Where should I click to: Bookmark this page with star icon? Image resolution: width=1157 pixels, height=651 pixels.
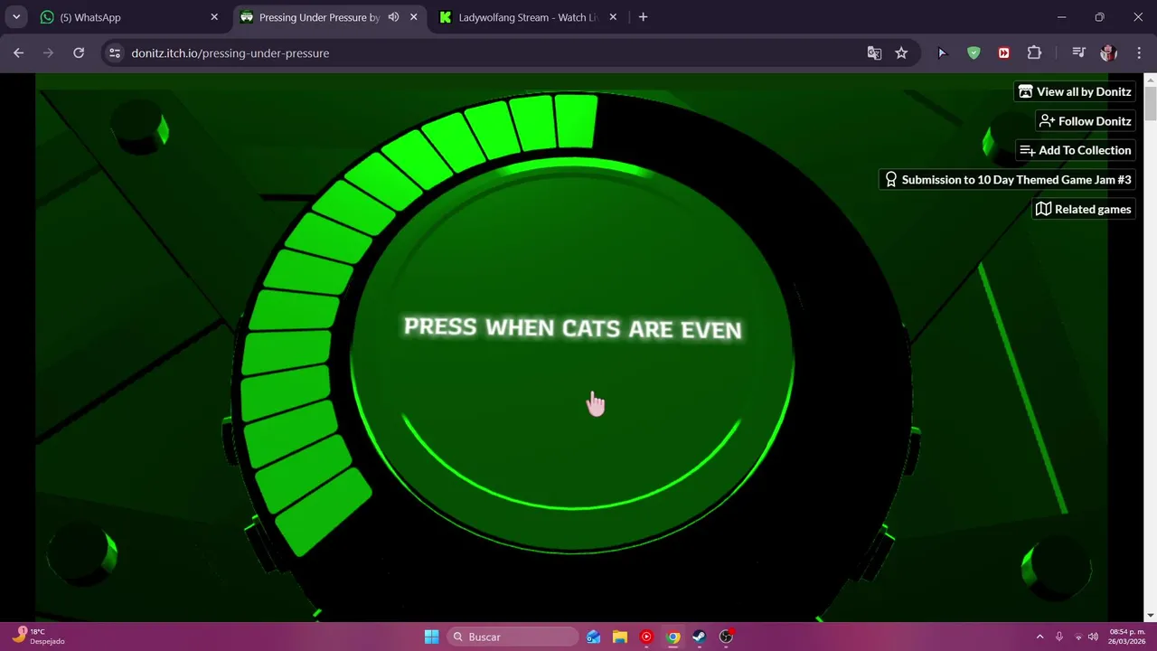pos(901,53)
